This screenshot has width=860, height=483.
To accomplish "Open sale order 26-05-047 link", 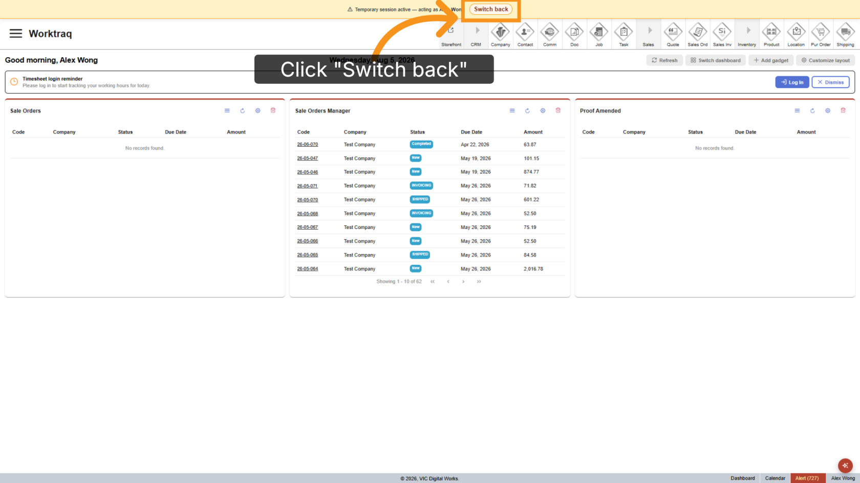I will (x=307, y=158).
